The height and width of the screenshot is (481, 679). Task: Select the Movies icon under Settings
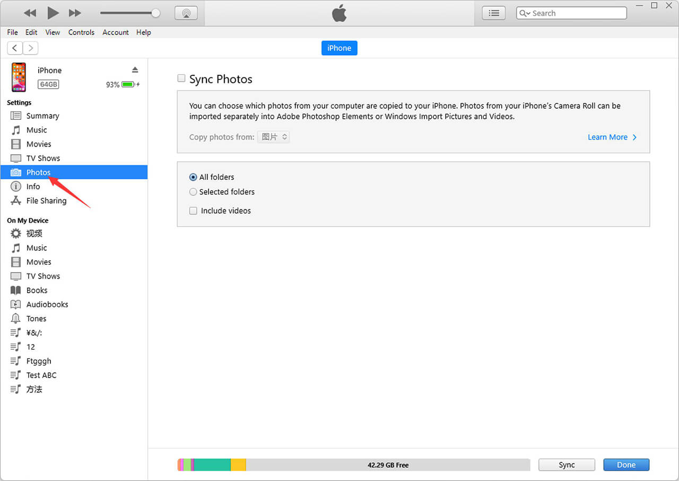(x=16, y=144)
